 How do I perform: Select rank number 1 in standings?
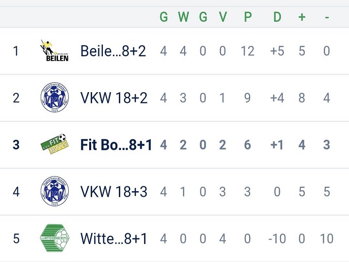(x=16, y=51)
